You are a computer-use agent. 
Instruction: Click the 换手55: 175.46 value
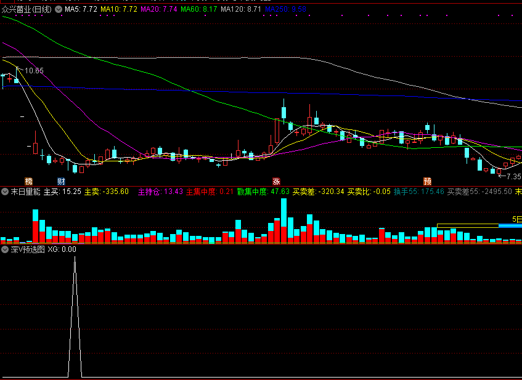pos(419,192)
